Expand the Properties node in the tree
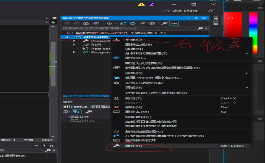This screenshot has height=163, width=265. point(74,41)
